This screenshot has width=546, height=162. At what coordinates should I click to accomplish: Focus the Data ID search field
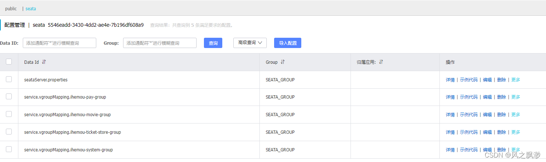(60, 43)
